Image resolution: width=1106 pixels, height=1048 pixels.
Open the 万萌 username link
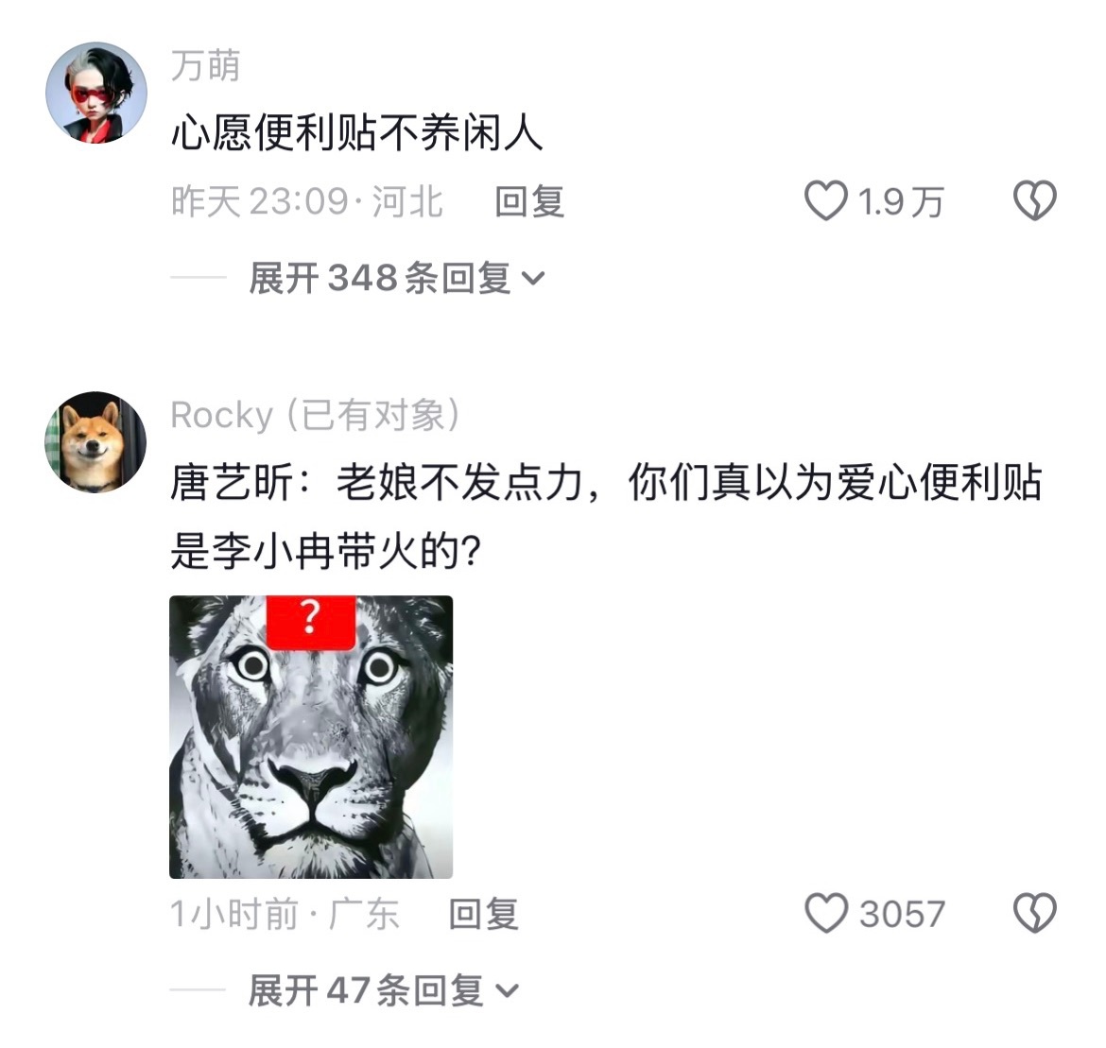(206, 65)
